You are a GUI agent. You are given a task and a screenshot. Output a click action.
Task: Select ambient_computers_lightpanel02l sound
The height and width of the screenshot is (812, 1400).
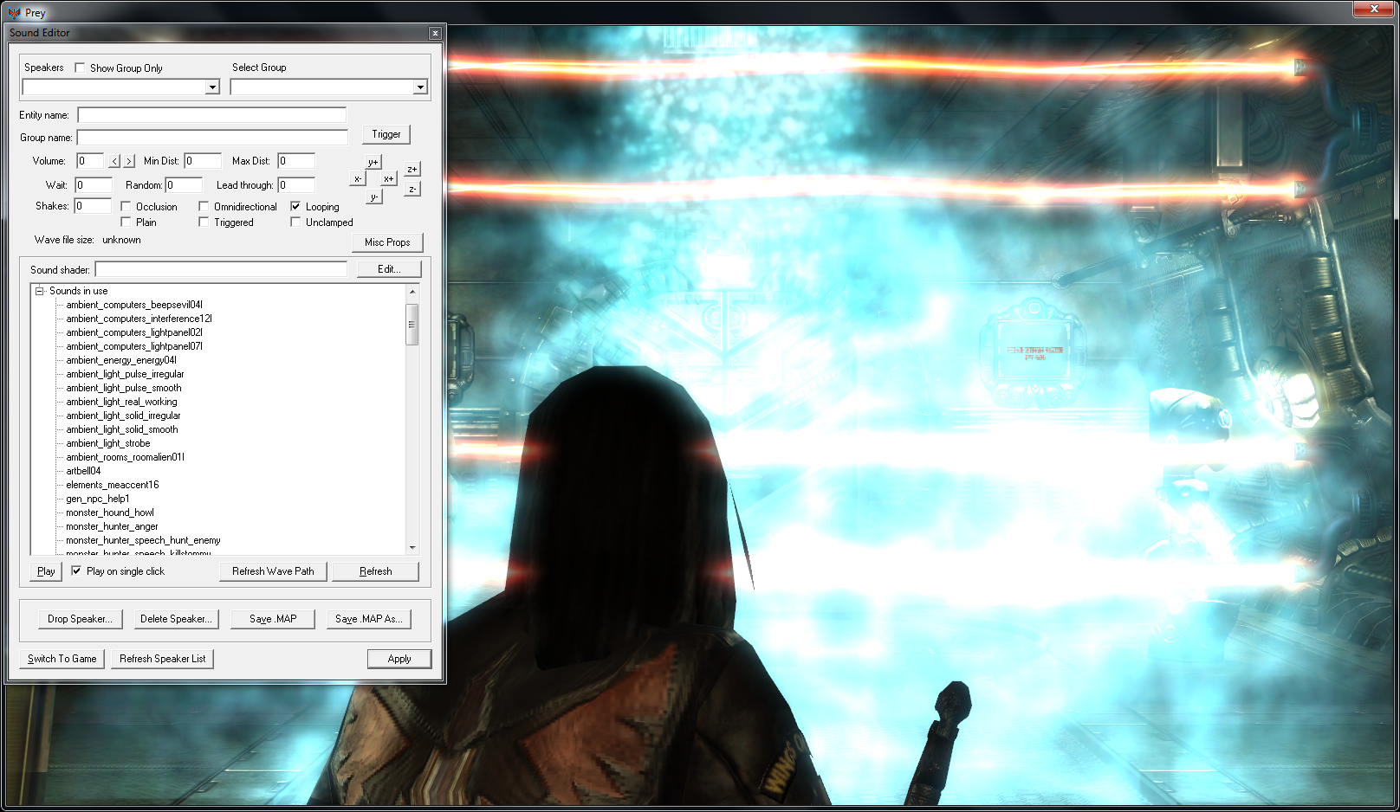tap(134, 332)
